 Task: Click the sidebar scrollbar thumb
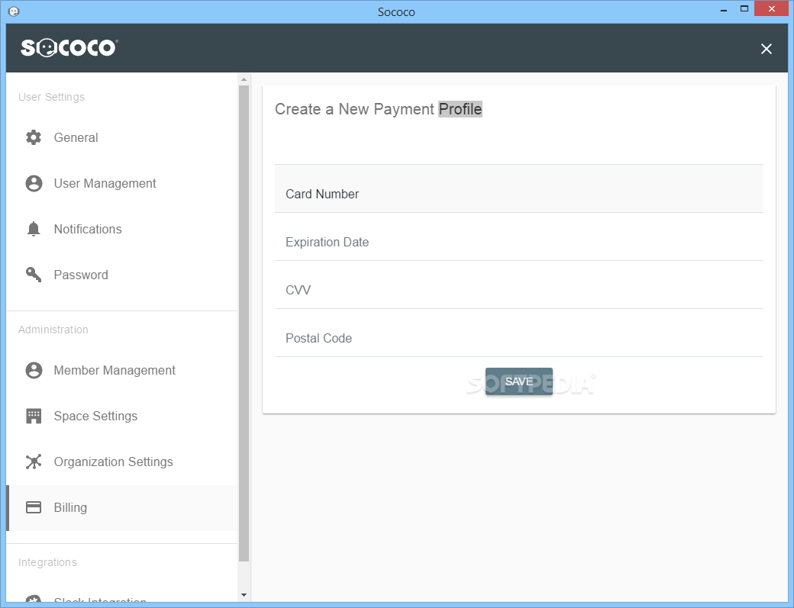coord(244,323)
